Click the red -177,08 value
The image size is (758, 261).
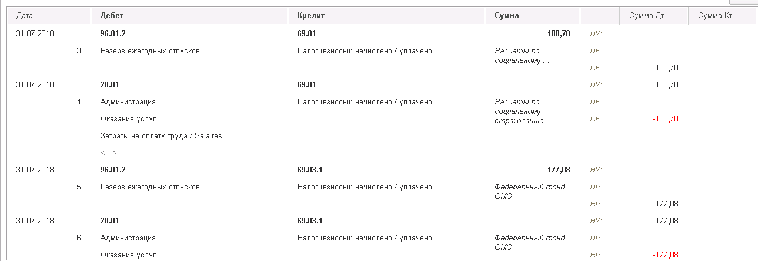666,255
